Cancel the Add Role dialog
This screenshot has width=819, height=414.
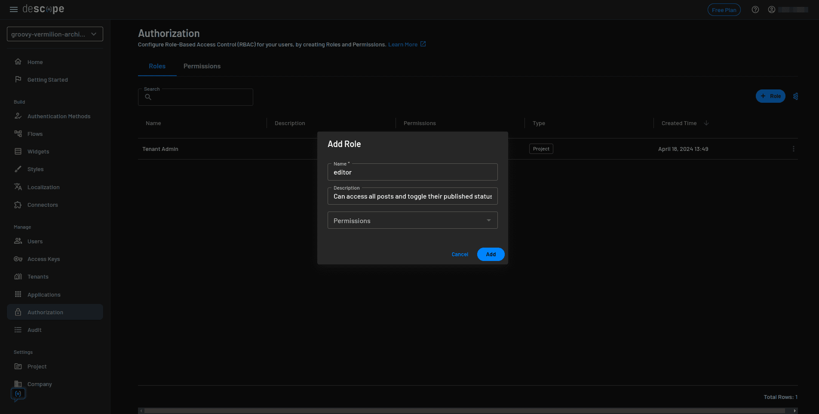tap(460, 254)
